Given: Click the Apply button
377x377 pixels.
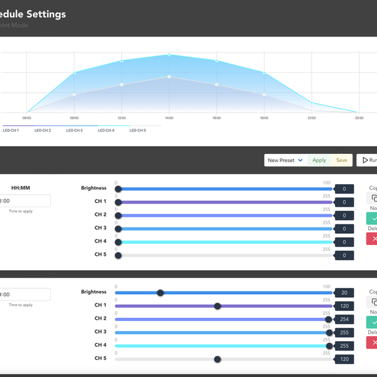Looking at the screenshot, I should tap(319, 160).
